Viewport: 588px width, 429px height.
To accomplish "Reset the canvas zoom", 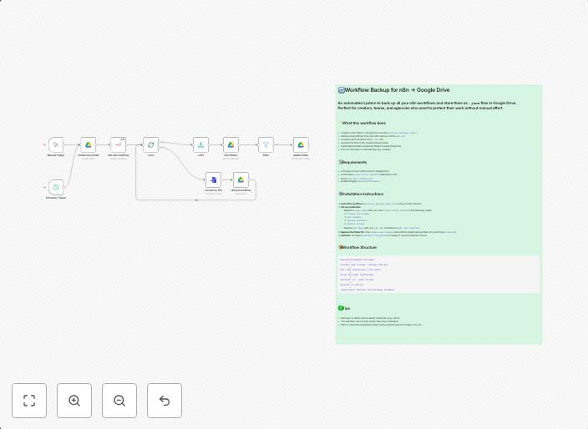I will point(165,401).
